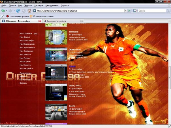Viewport: 171px width, 128px height.
Task: Open the Вид menu
Action: (x=20, y=5)
